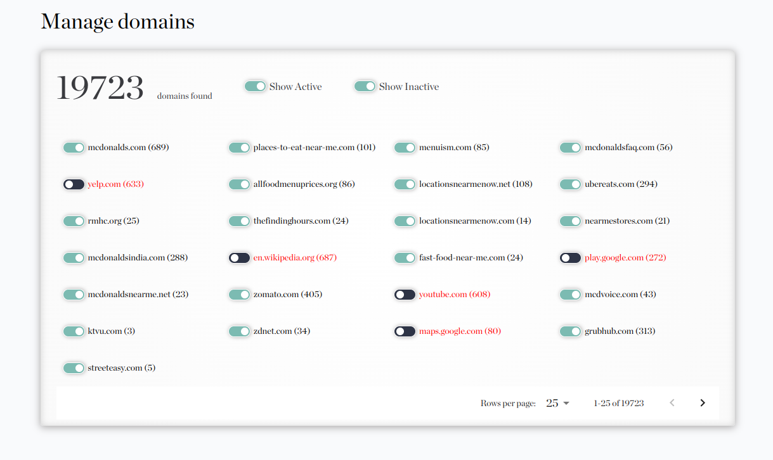Click the ubereats.com (294) label

click(x=621, y=184)
